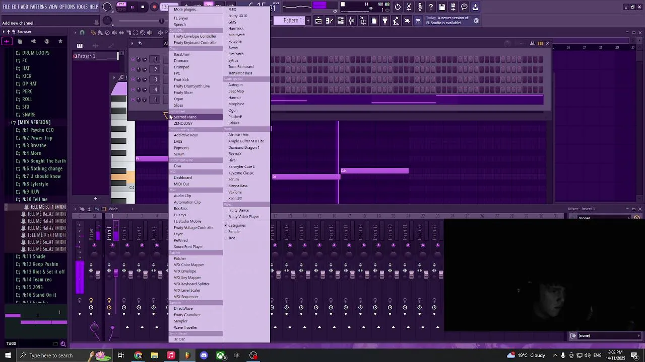Click the plug icon in main toolbar

[x=385, y=21]
